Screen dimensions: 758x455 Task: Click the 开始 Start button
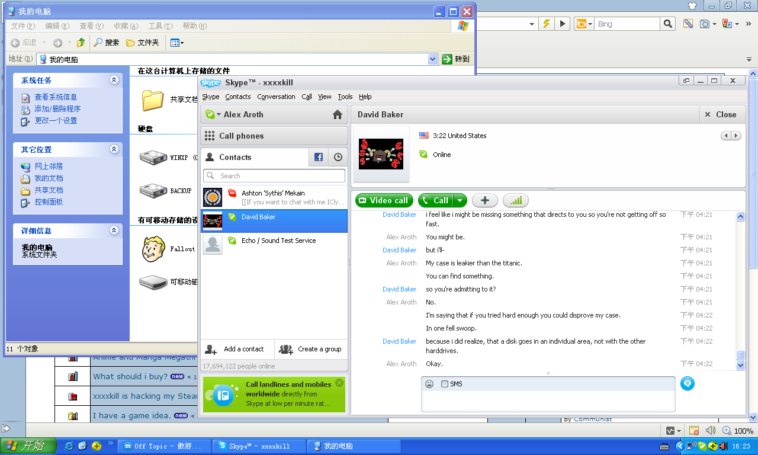[28, 446]
